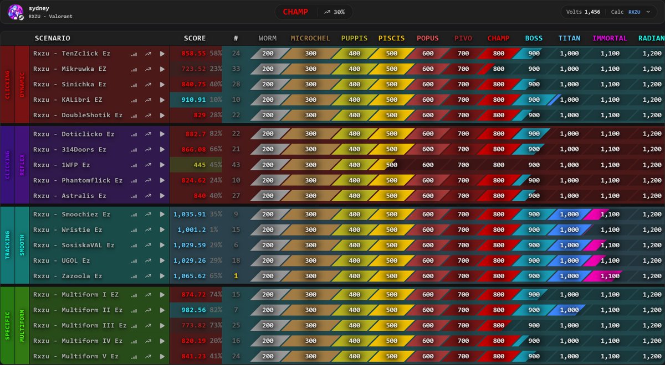Click the REFLEX subcategory label
The image size is (665, 365).
click(22, 165)
